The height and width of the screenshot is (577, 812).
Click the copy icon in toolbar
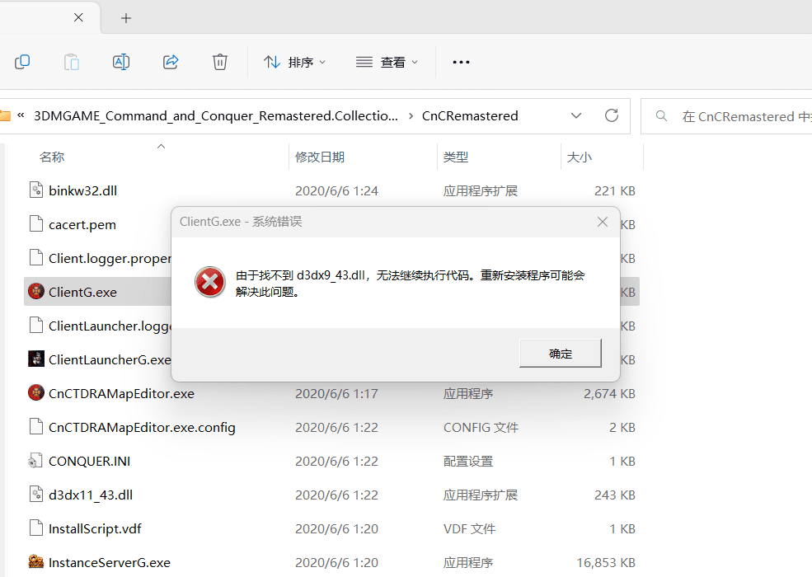[22, 62]
